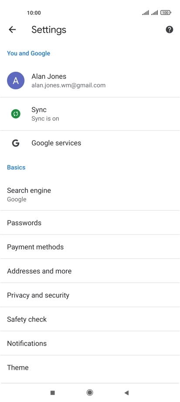Open Safety check

90,319
